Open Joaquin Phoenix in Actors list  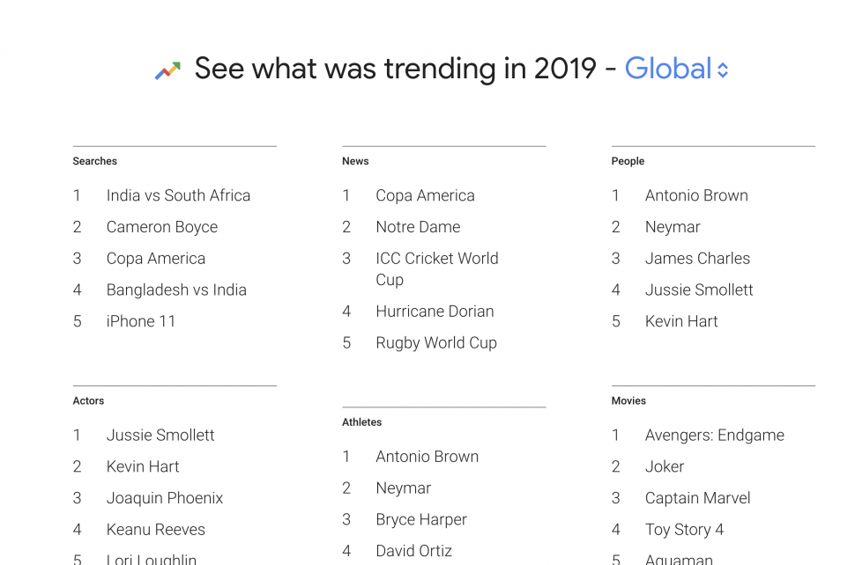coord(165,498)
